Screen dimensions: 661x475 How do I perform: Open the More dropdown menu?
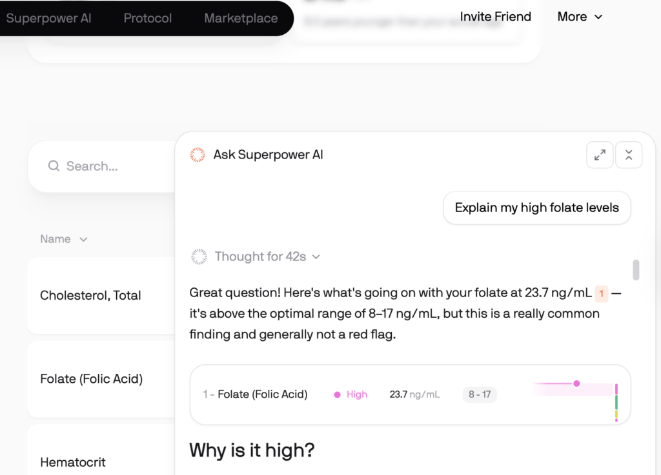(x=580, y=17)
